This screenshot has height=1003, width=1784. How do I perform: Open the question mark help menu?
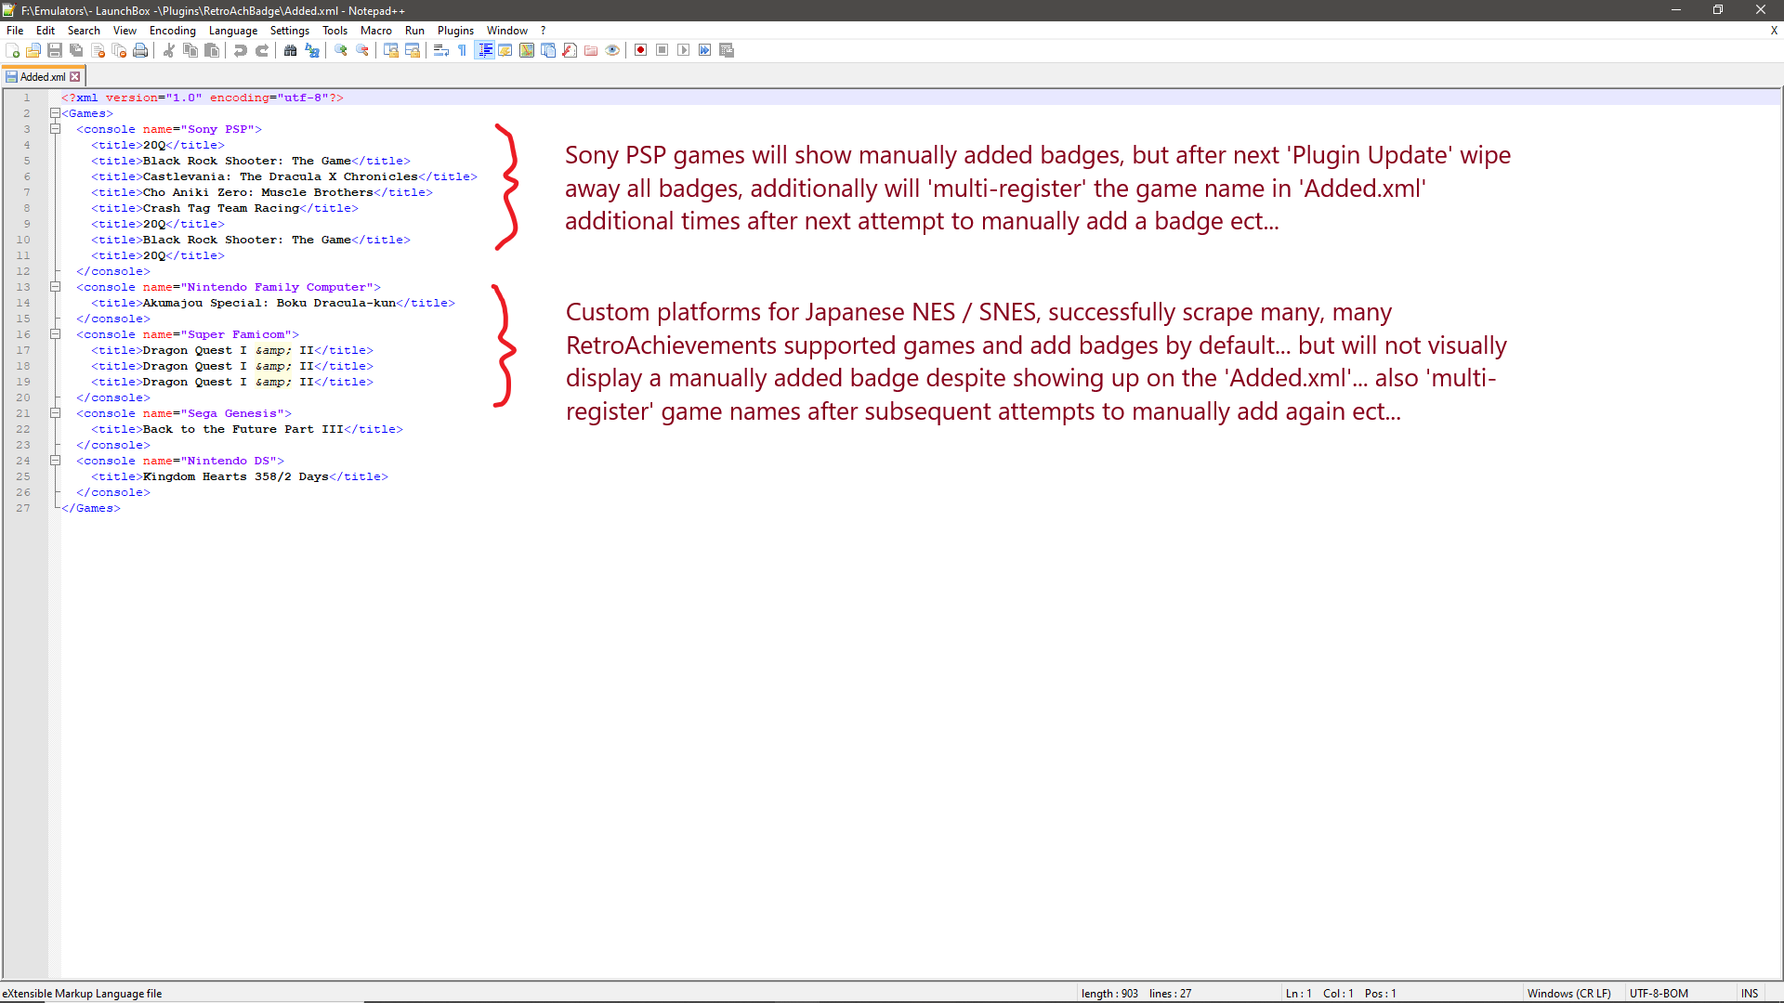[544, 31]
